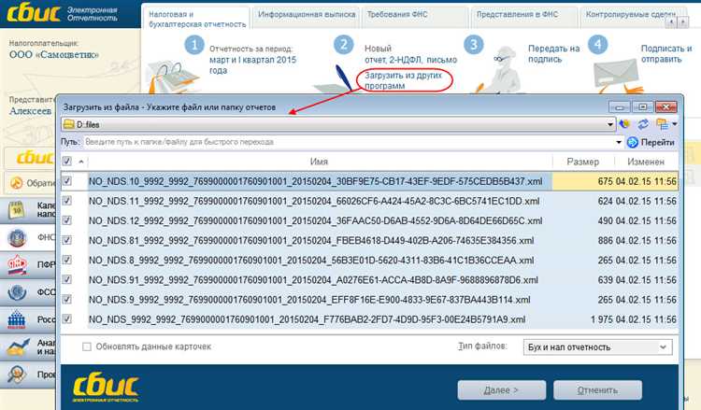701x410 pixels.
Task: Select the Росстат people icon in sidebar
Action: (x=18, y=319)
